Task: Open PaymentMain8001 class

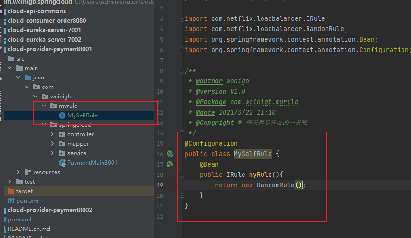Action: (92, 162)
